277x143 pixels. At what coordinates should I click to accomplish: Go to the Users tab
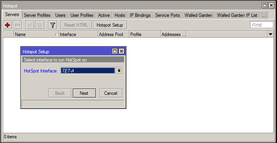(x=60, y=15)
